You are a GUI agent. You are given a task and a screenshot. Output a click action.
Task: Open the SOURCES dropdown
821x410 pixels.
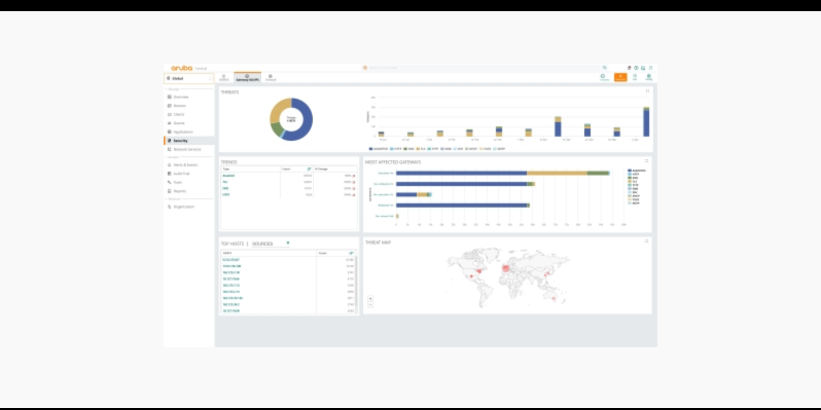point(271,244)
